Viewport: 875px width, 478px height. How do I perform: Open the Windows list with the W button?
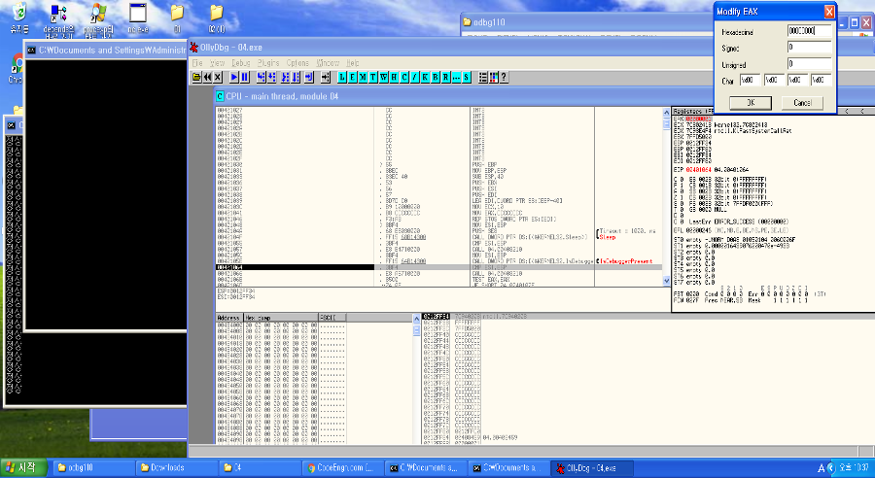click(384, 77)
